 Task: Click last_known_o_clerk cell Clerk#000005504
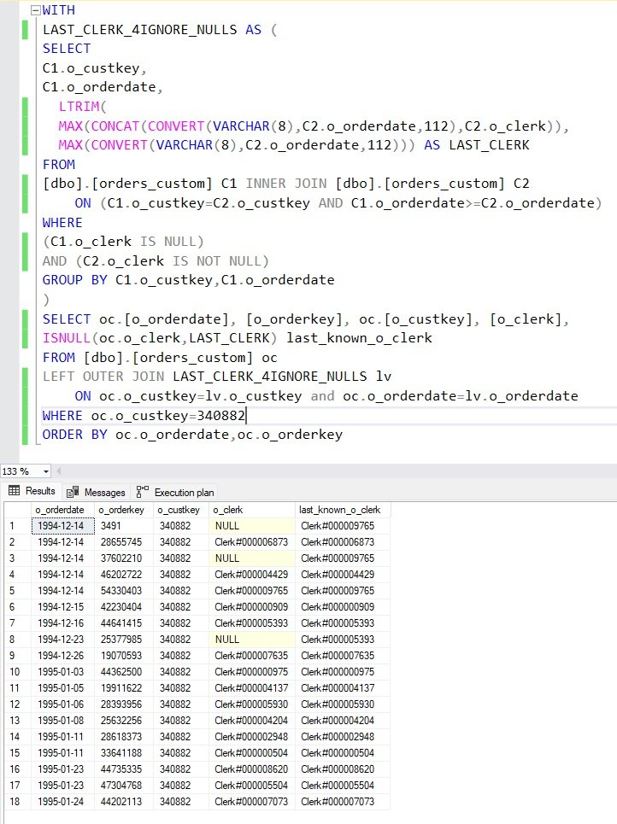tap(343, 785)
